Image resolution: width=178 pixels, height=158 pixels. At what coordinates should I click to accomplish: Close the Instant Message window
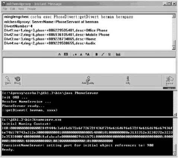point(174,4)
